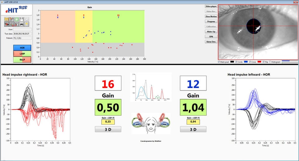Open the Video player
This screenshot has height=161, width=299.
pyautogui.click(x=211, y=6)
